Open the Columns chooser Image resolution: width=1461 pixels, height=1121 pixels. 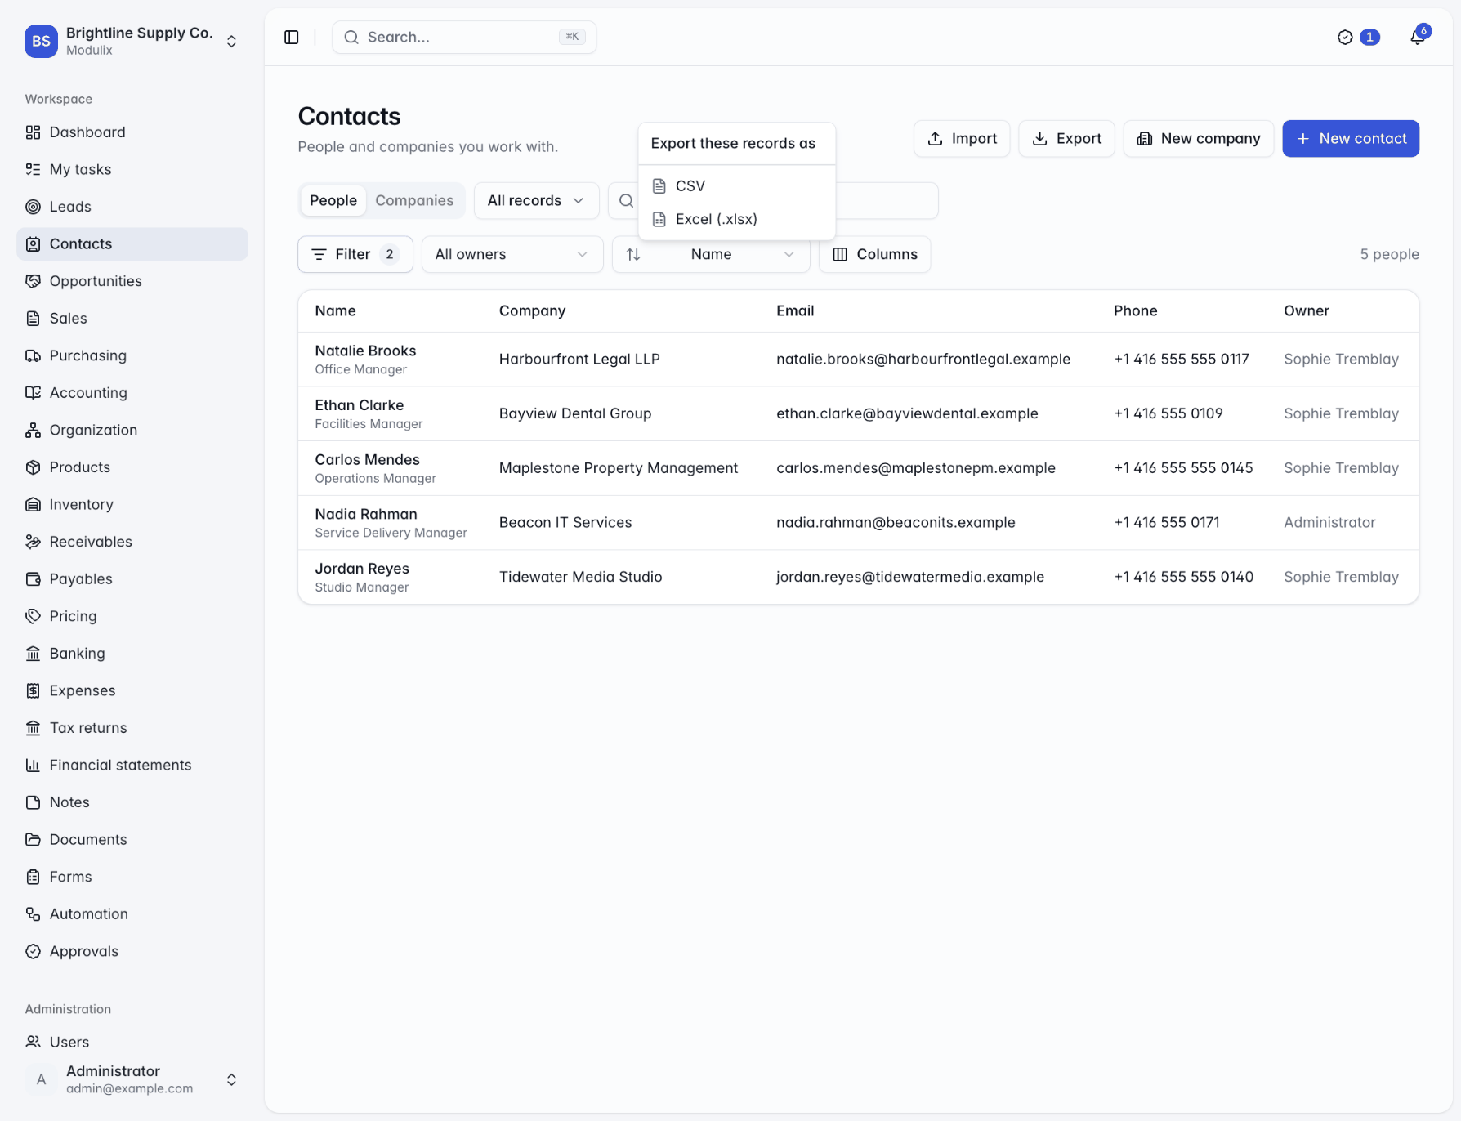[874, 254]
